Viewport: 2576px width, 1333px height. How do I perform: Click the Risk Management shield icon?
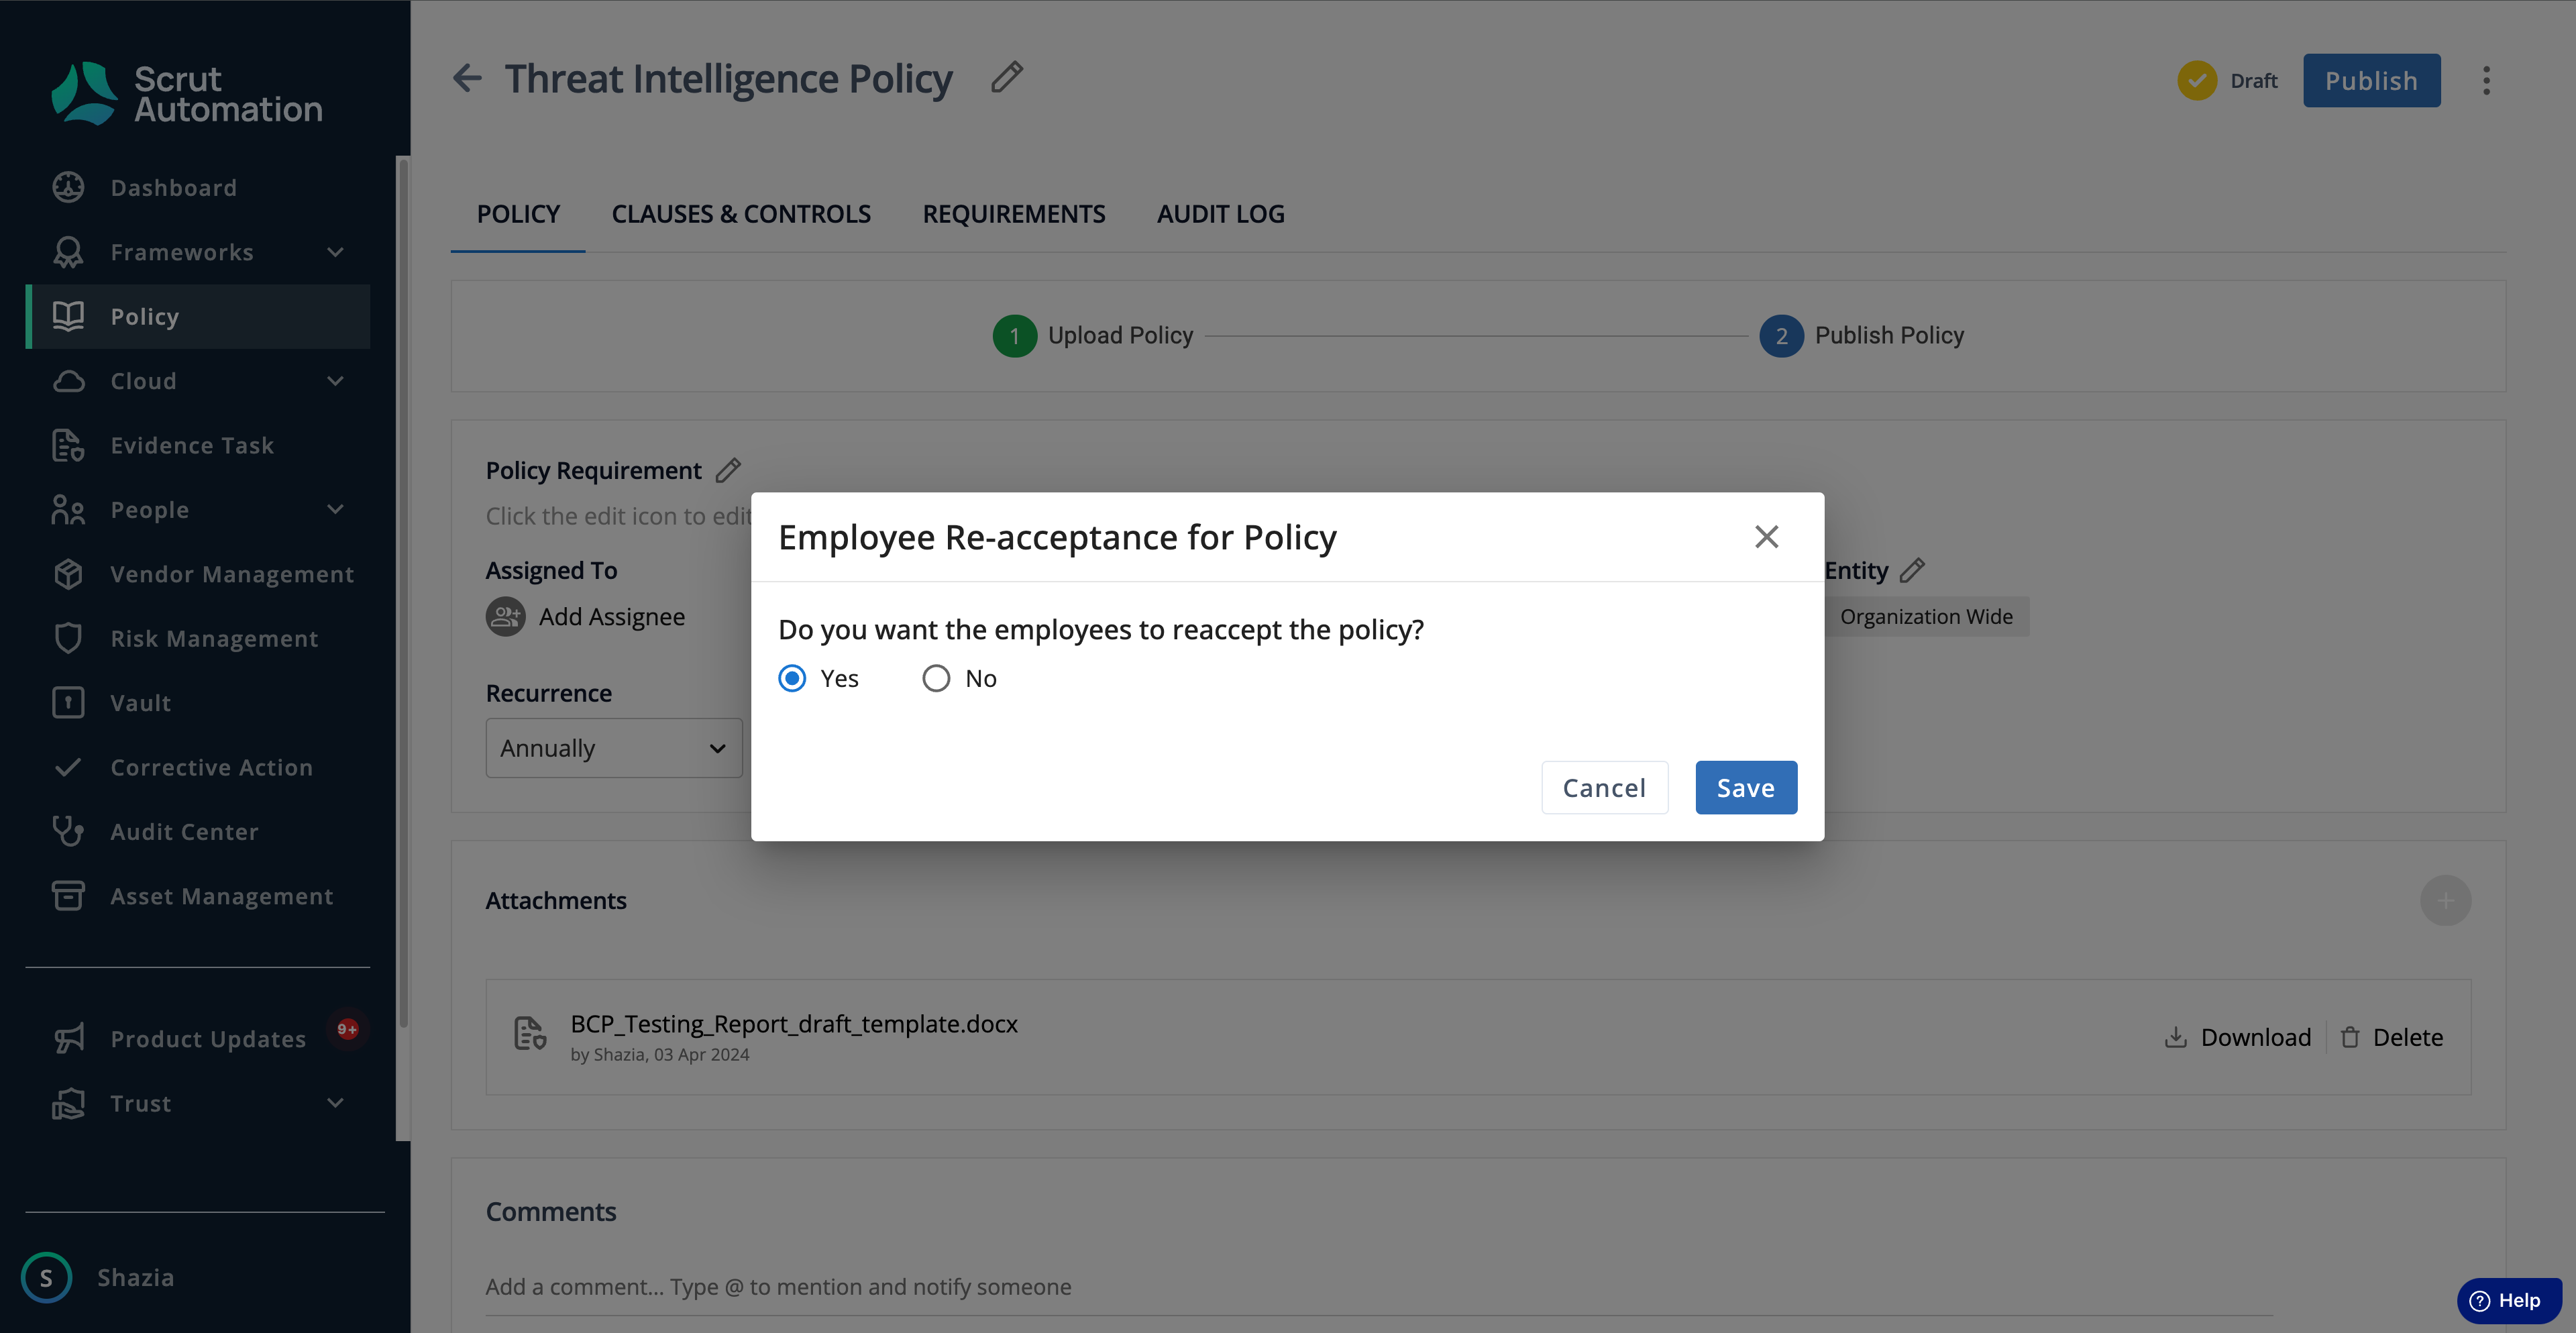coord(68,638)
